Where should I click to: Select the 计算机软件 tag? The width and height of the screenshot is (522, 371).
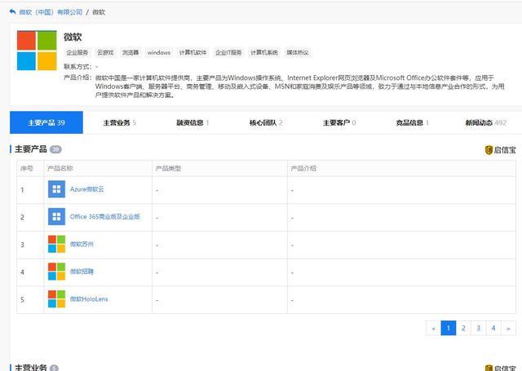click(x=192, y=52)
